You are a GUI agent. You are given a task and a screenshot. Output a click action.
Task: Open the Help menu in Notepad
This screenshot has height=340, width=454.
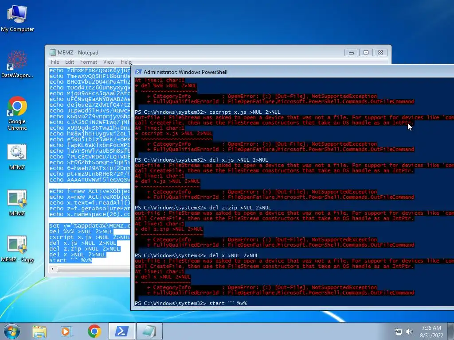[x=126, y=62]
